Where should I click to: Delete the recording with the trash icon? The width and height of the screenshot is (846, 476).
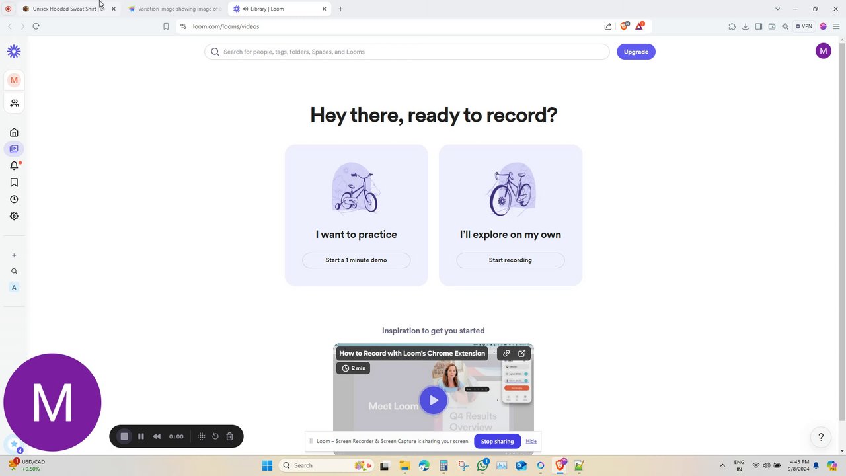tap(229, 436)
